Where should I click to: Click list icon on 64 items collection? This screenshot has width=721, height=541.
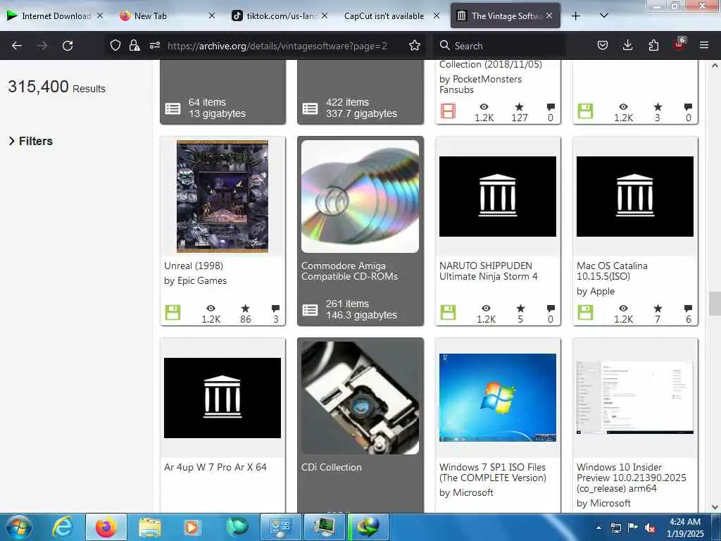173,108
